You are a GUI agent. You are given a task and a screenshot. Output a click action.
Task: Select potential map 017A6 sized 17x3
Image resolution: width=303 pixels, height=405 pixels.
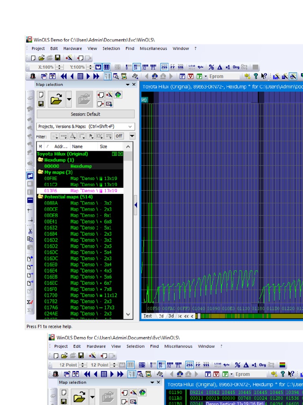click(80, 307)
